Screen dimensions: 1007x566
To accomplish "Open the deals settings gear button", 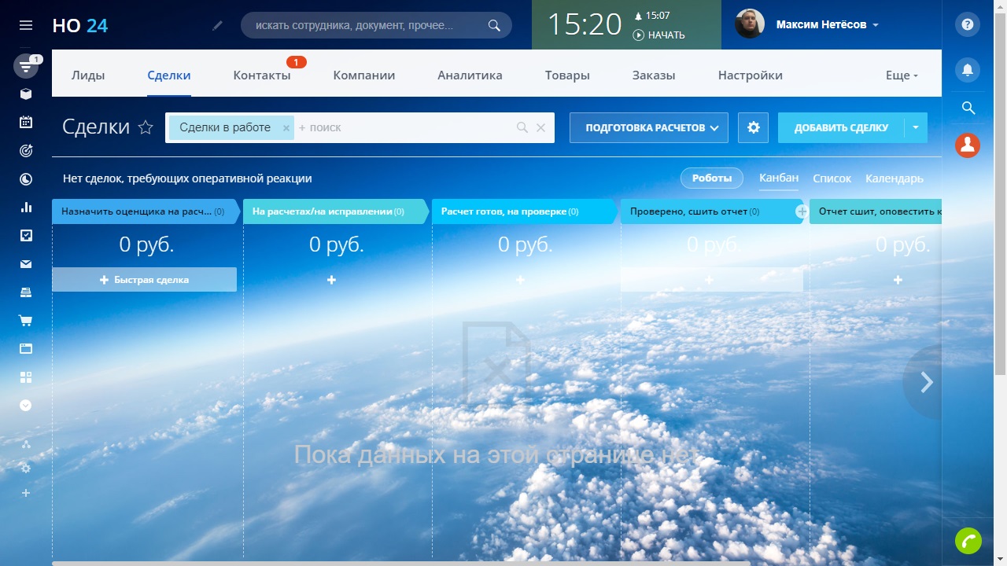I will 753,127.
